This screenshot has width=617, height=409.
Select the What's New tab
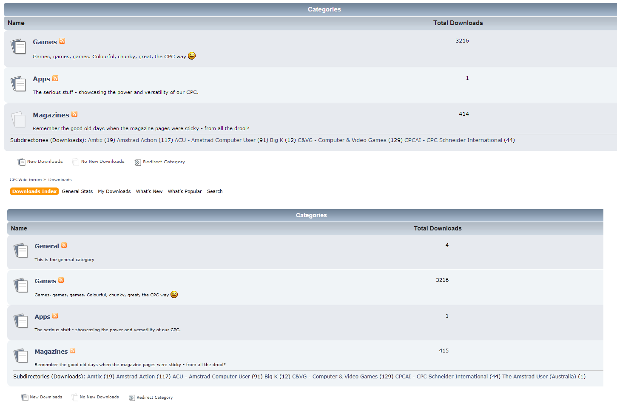[x=149, y=191]
